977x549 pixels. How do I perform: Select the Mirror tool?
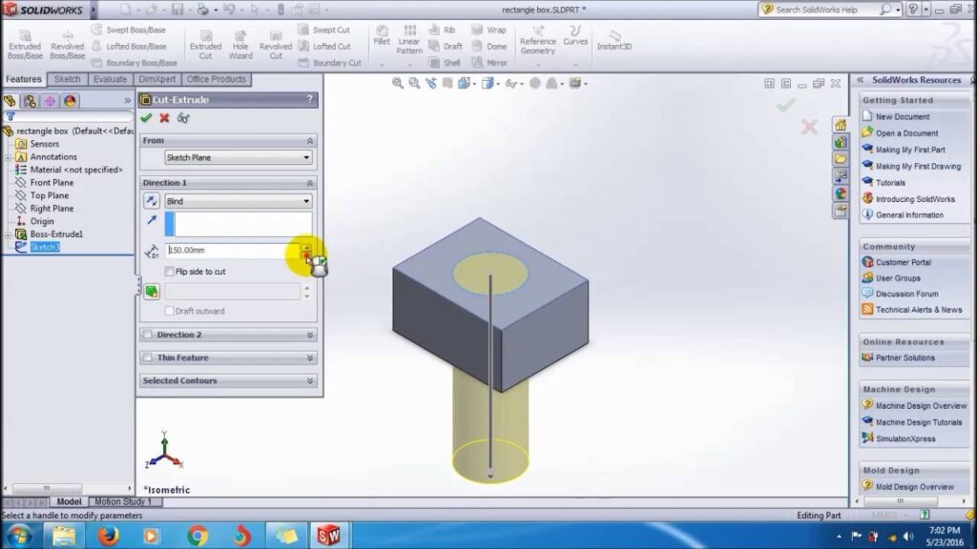click(x=489, y=63)
